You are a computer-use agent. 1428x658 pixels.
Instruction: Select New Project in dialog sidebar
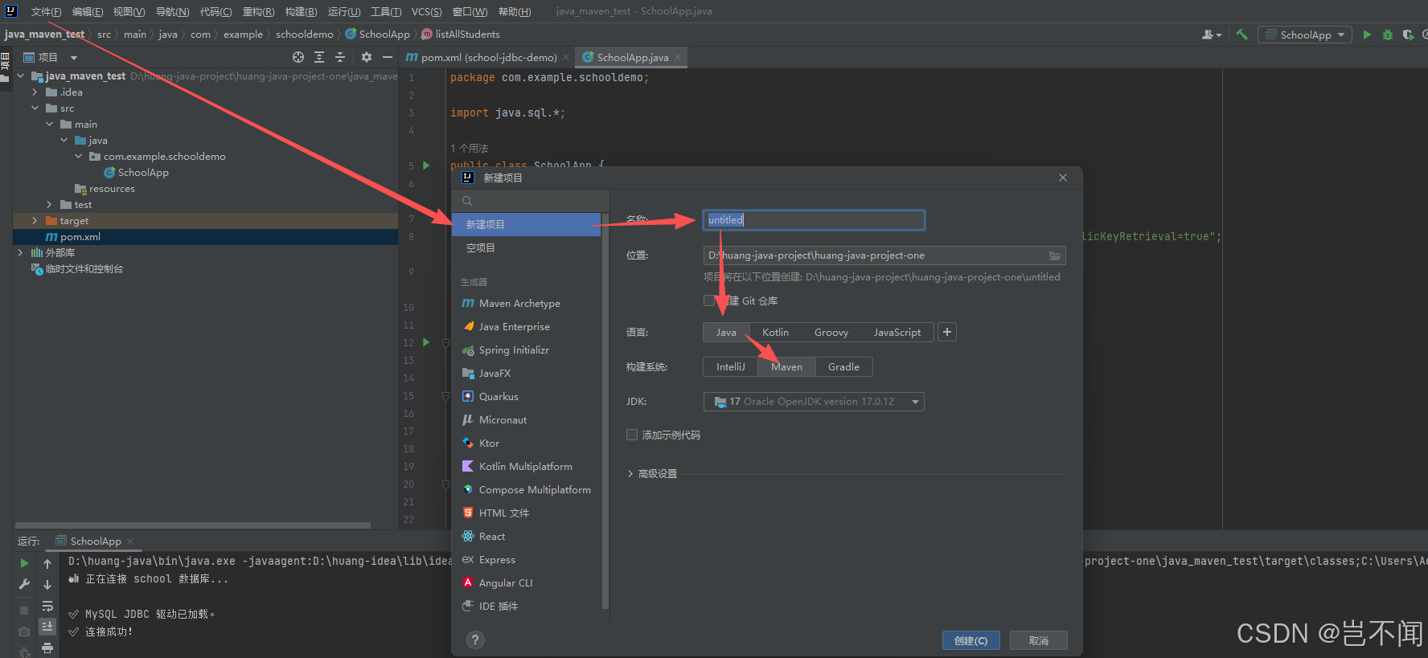click(x=526, y=224)
